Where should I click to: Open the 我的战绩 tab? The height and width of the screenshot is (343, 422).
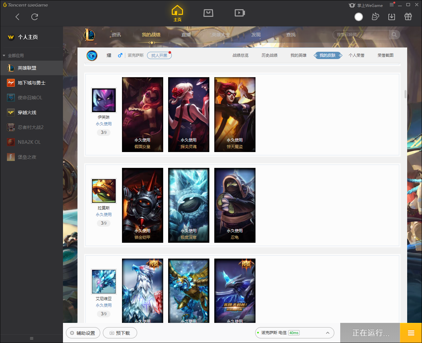point(151,35)
